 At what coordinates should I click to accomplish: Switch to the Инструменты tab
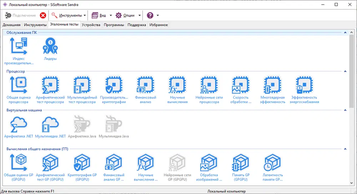pos(35,25)
